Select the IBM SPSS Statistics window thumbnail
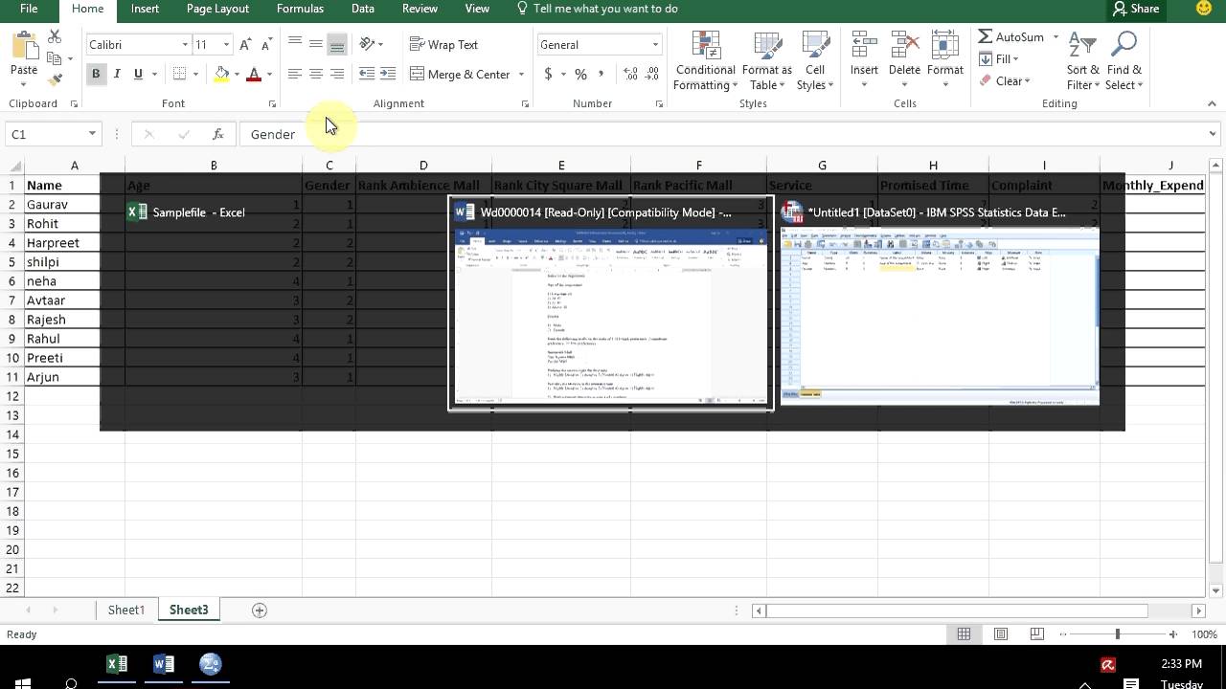Viewport: 1226px width, 689px height. coord(940,304)
